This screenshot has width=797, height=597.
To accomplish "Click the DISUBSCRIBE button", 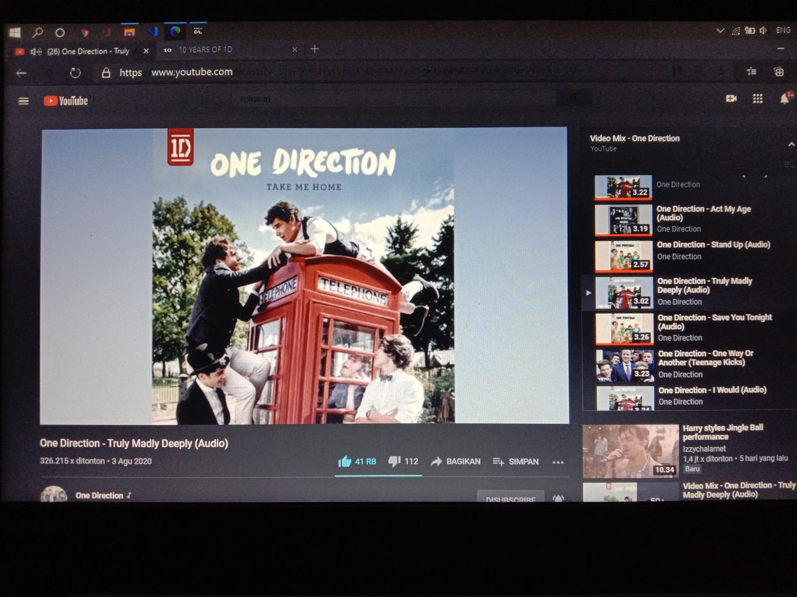I will pyautogui.click(x=510, y=497).
